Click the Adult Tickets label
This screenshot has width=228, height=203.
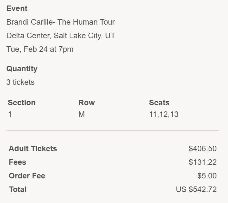tap(33, 149)
